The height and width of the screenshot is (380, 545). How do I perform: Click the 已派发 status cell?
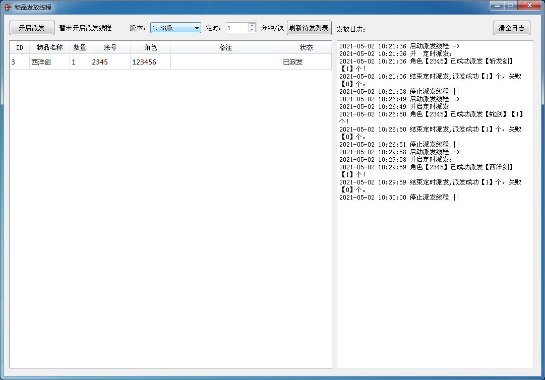tap(306, 62)
